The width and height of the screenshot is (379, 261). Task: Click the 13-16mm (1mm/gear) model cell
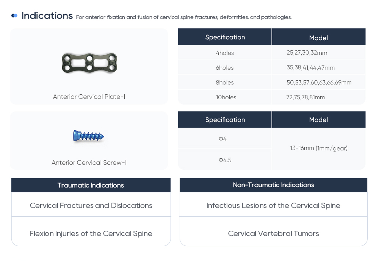[x=319, y=148]
